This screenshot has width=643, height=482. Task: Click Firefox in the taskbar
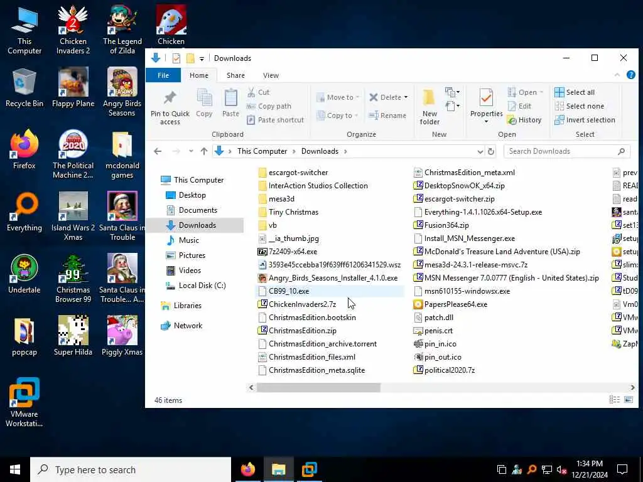tap(247, 469)
